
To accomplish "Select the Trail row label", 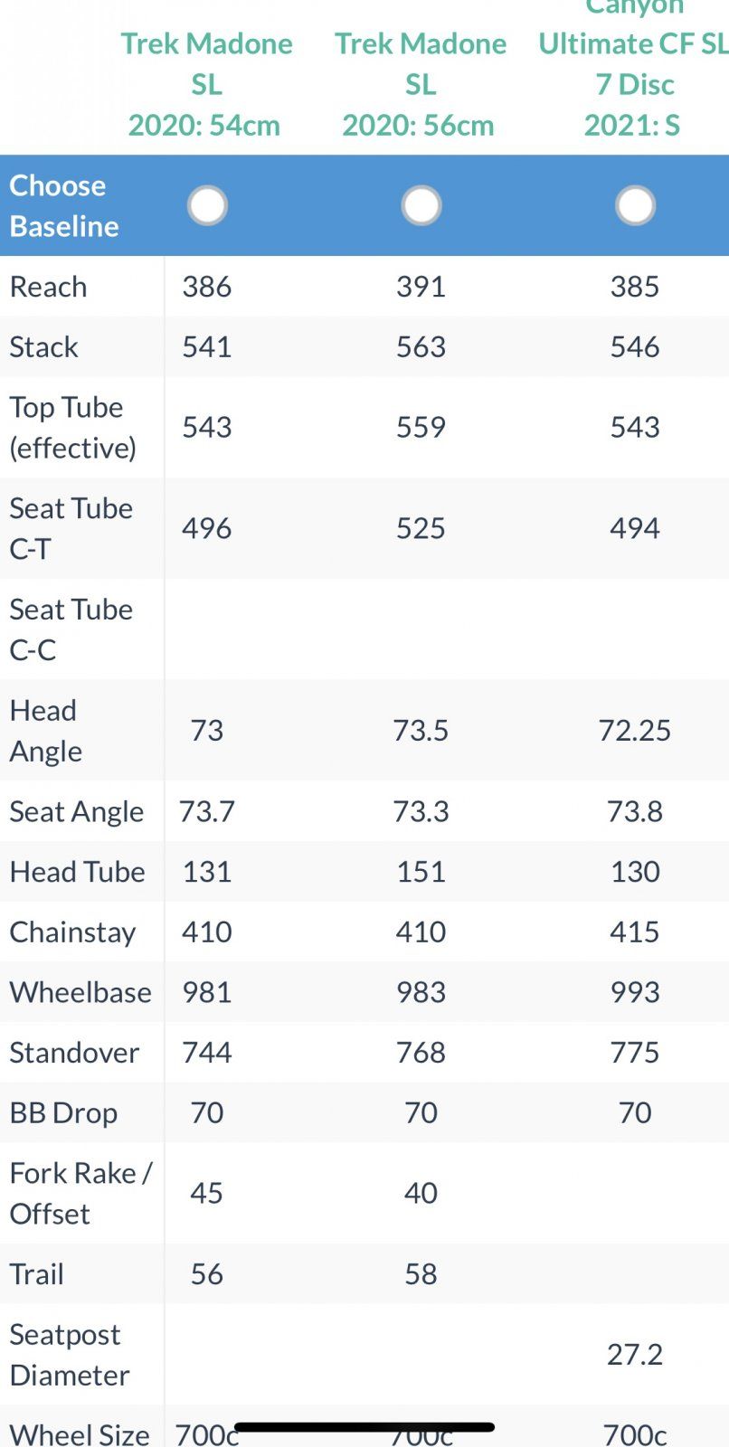I will pos(37,1274).
